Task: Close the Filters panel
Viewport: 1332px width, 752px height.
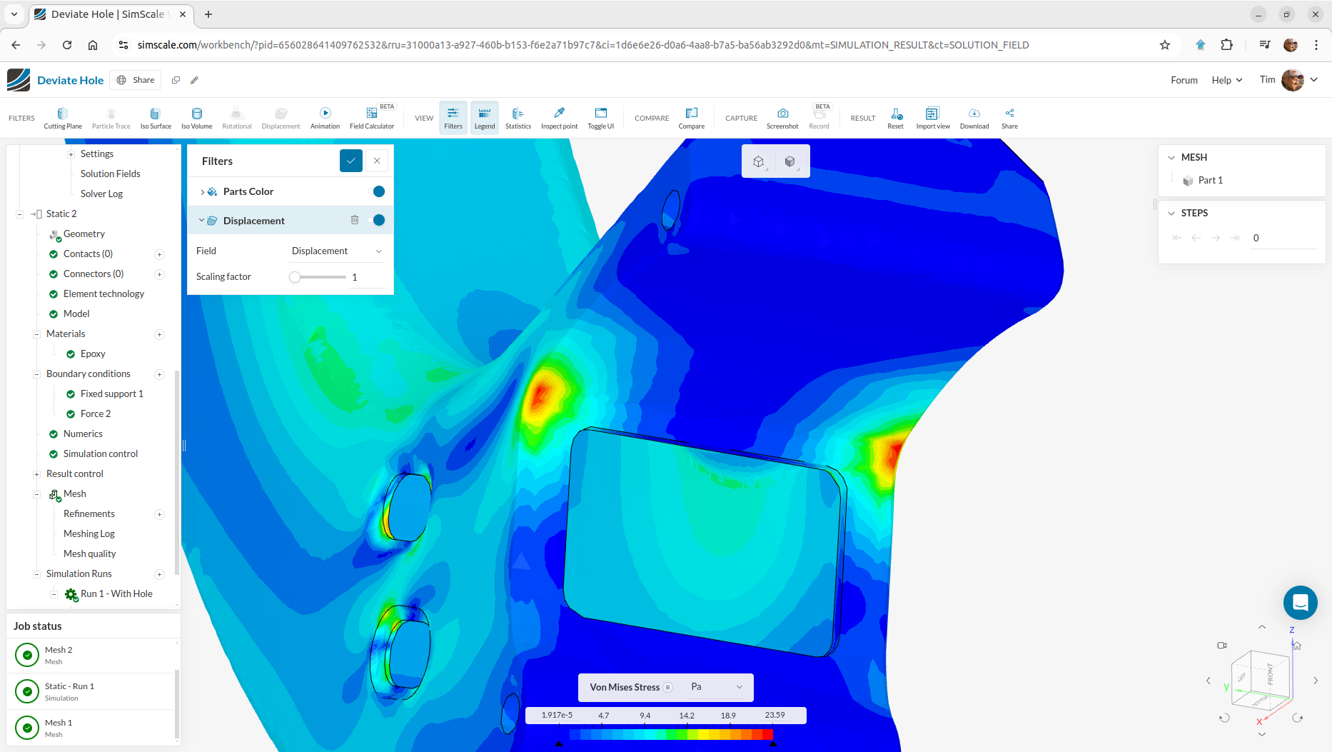Action: tap(377, 161)
